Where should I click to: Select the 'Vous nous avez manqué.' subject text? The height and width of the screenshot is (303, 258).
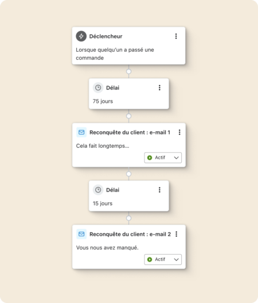tap(107, 248)
